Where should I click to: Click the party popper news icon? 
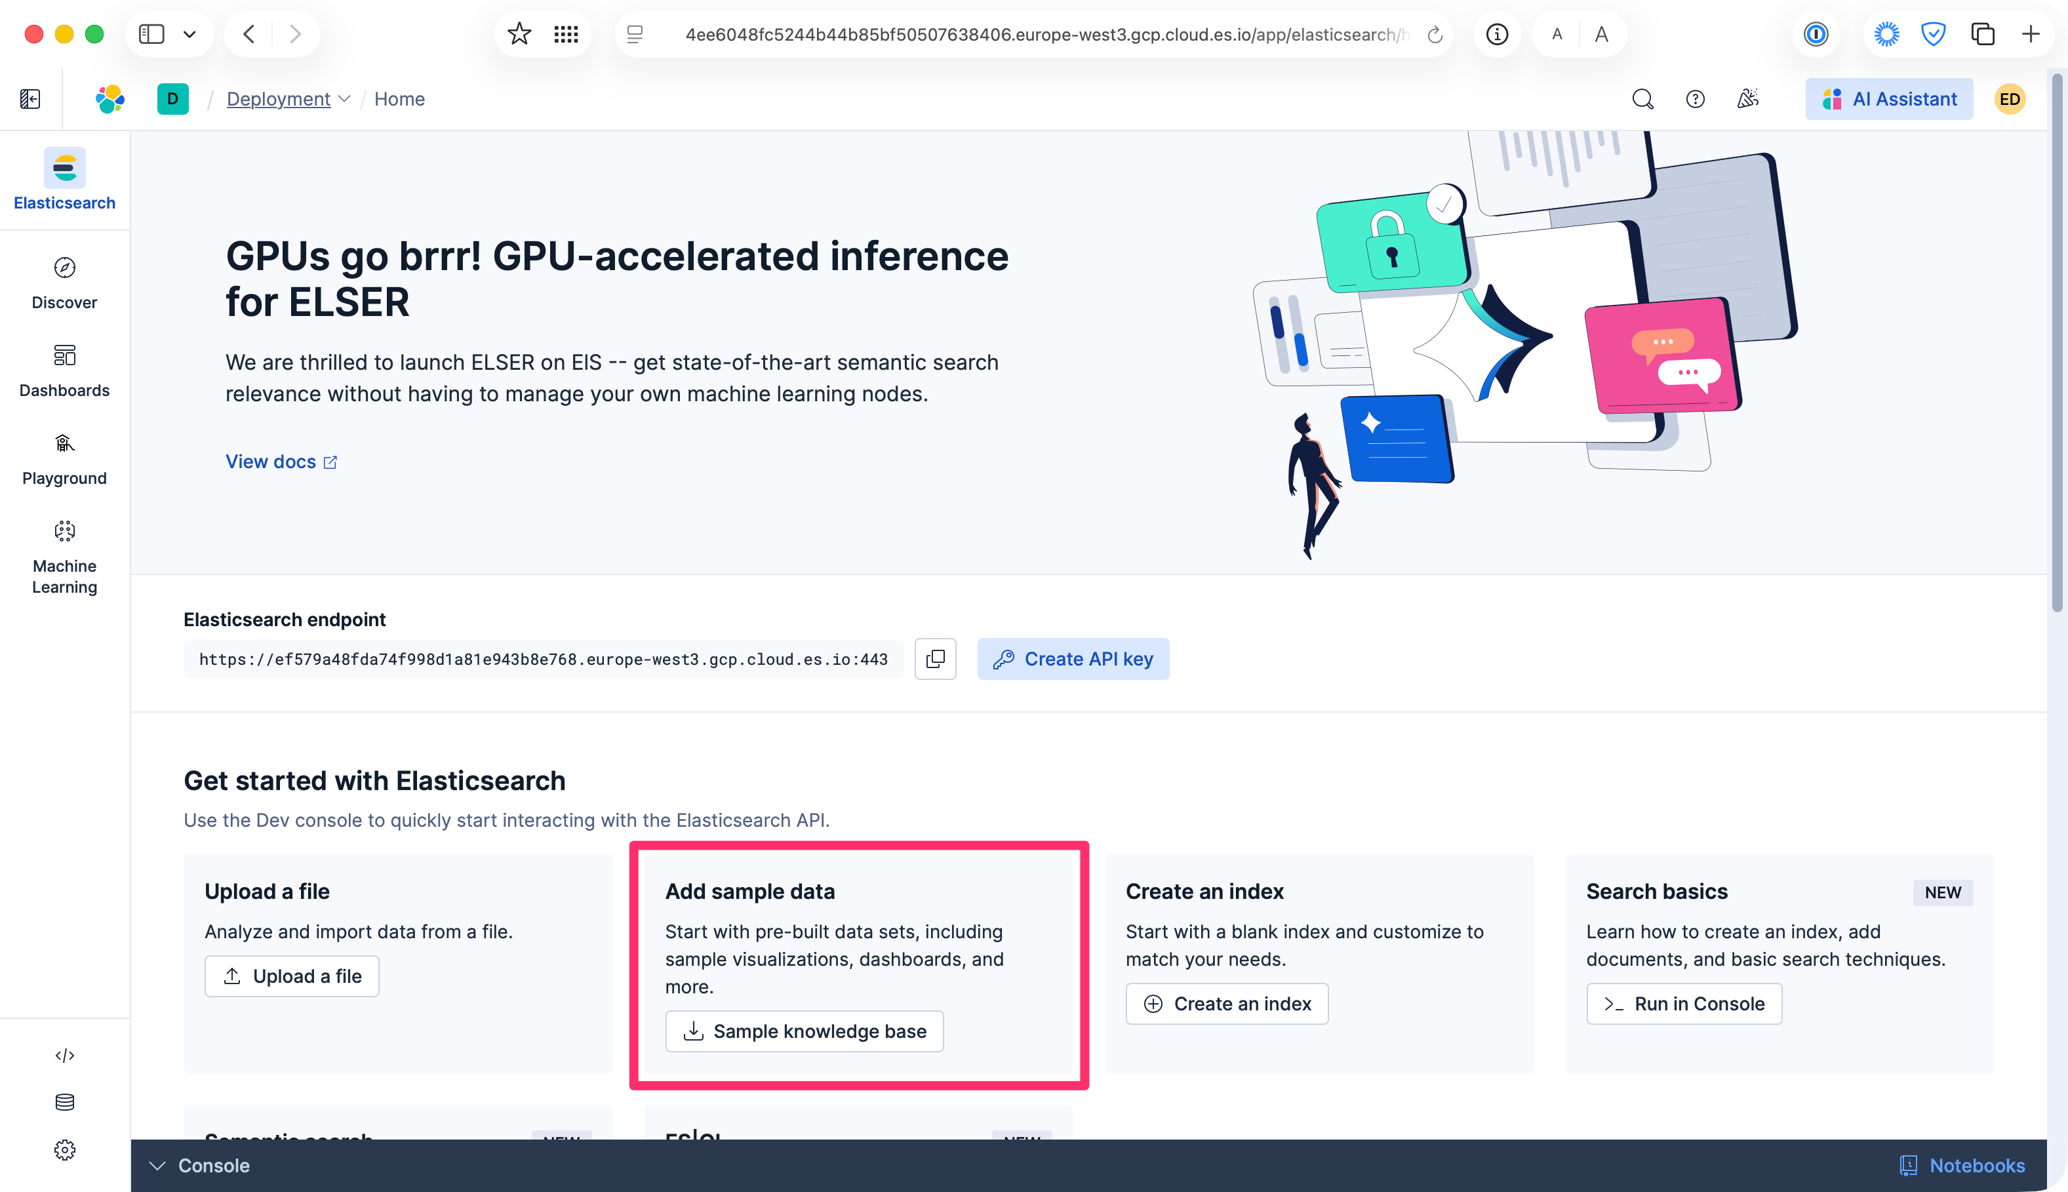(1748, 98)
